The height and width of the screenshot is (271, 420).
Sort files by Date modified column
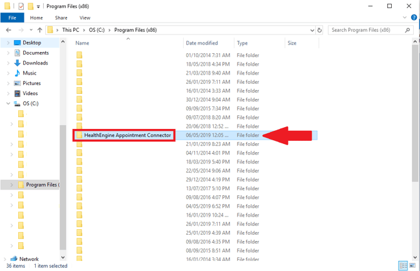tap(201, 43)
